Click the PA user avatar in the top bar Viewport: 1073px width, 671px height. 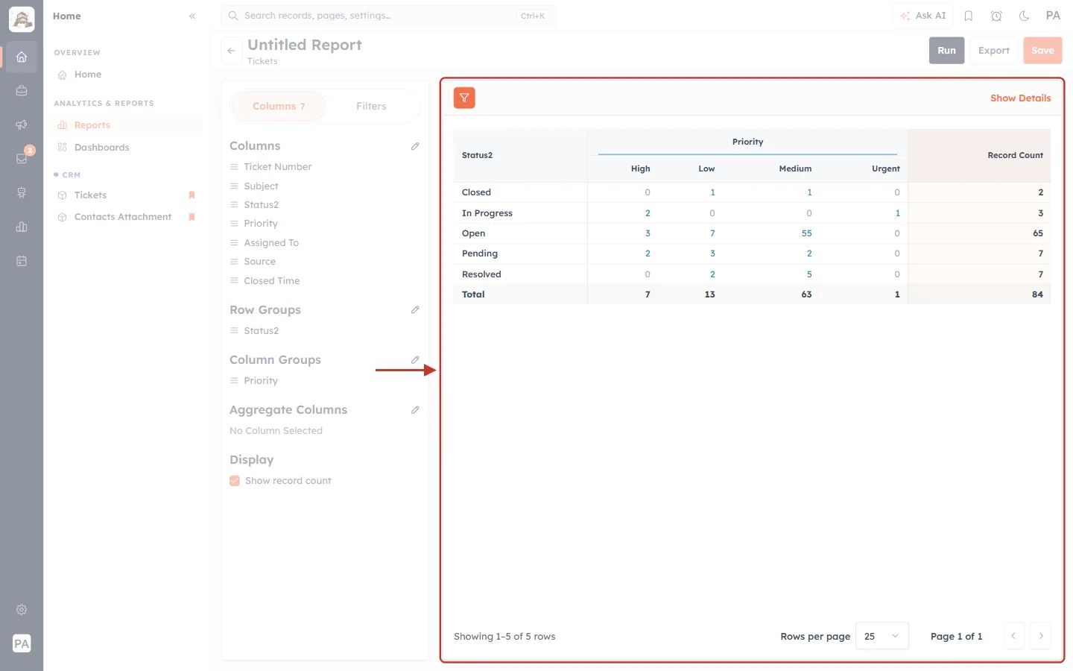[1053, 16]
